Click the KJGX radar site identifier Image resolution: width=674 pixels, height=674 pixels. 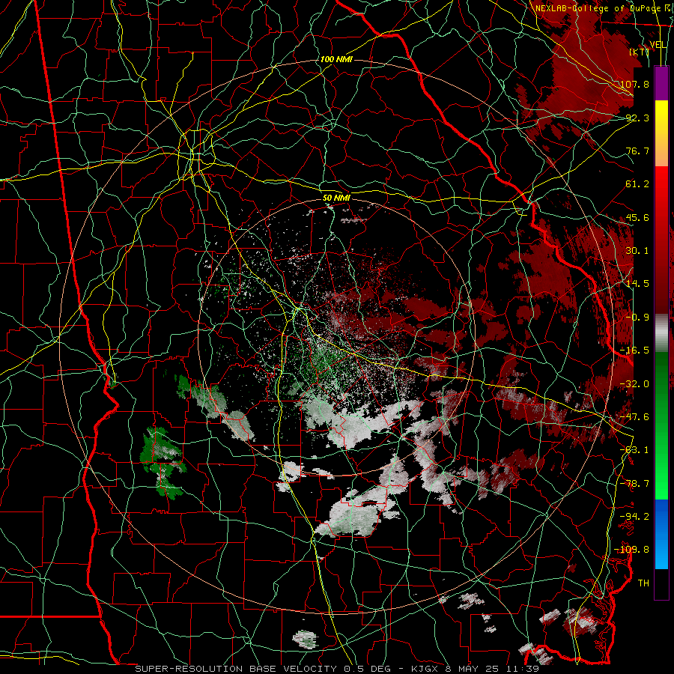coord(425,669)
